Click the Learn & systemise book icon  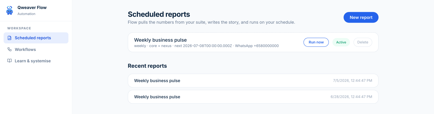(x=9, y=61)
